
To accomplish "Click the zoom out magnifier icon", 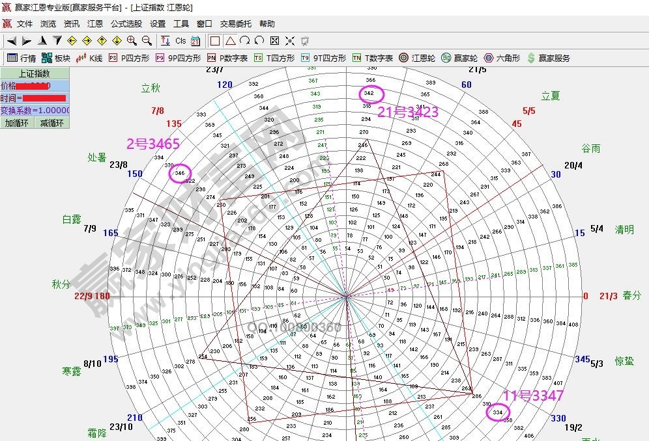I will click(147, 40).
